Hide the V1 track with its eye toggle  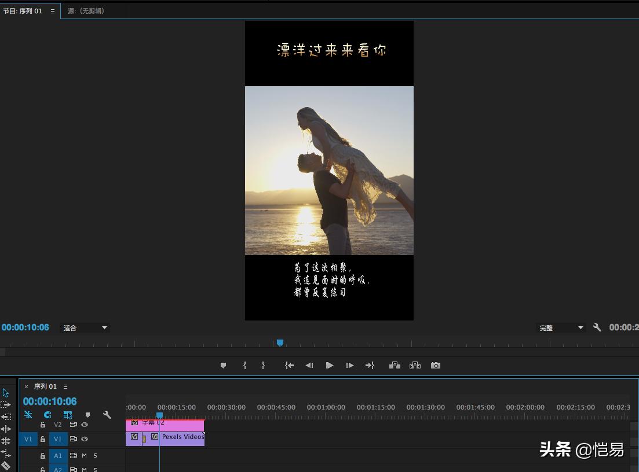tap(84, 440)
